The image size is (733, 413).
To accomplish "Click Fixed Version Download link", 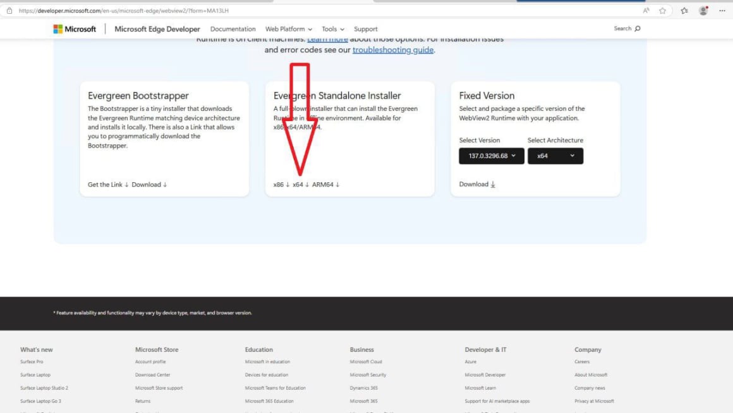I will [477, 184].
